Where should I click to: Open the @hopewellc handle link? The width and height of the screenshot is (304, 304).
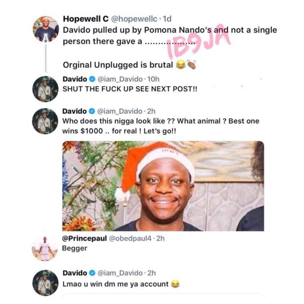(134, 19)
